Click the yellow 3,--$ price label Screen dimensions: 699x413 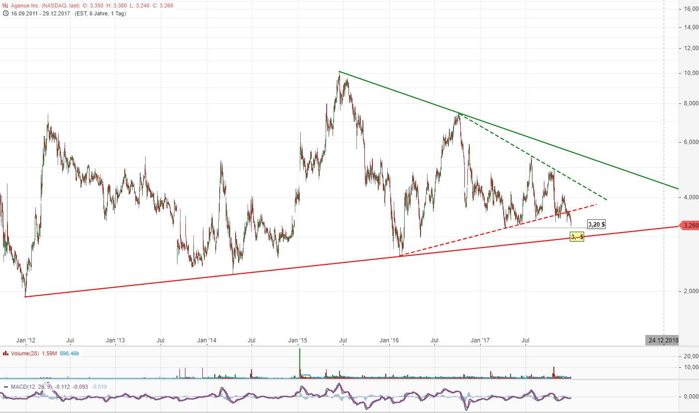click(x=577, y=237)
